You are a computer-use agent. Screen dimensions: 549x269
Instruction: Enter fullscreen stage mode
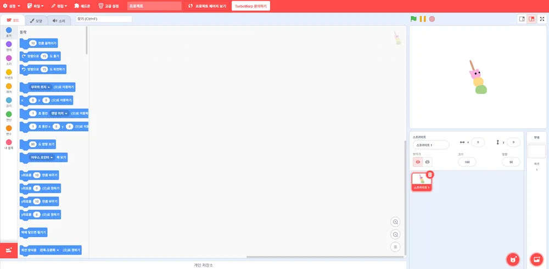click(x=542, y=19)
